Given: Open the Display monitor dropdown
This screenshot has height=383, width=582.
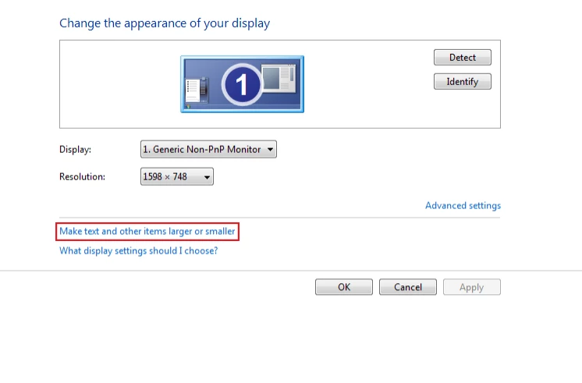Looking at the screenshot, I should [x=208, y=149].
